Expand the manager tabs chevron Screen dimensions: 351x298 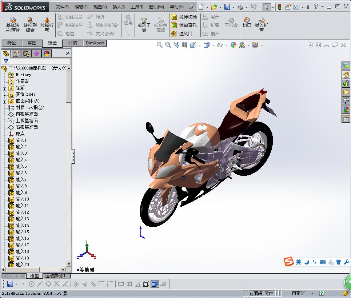68,53
